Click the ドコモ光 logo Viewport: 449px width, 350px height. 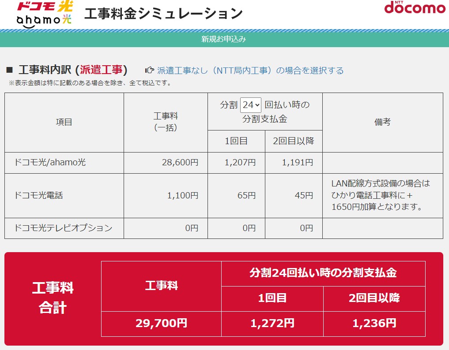point(45,6)
